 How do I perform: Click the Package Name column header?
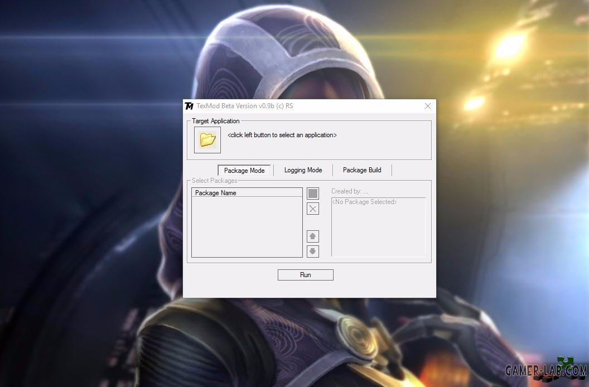tap(247, 193)
